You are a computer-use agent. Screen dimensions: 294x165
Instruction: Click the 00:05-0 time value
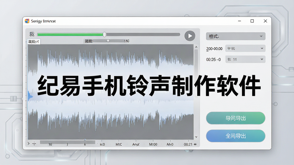tap(213, 60)
